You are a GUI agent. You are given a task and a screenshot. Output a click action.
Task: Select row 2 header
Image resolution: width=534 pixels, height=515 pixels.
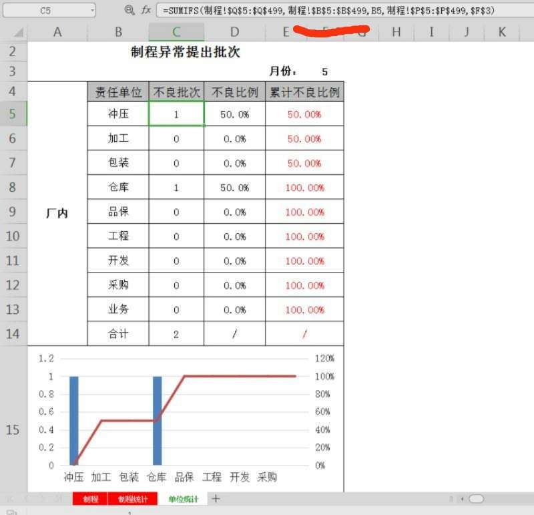(x=13, y=51)
